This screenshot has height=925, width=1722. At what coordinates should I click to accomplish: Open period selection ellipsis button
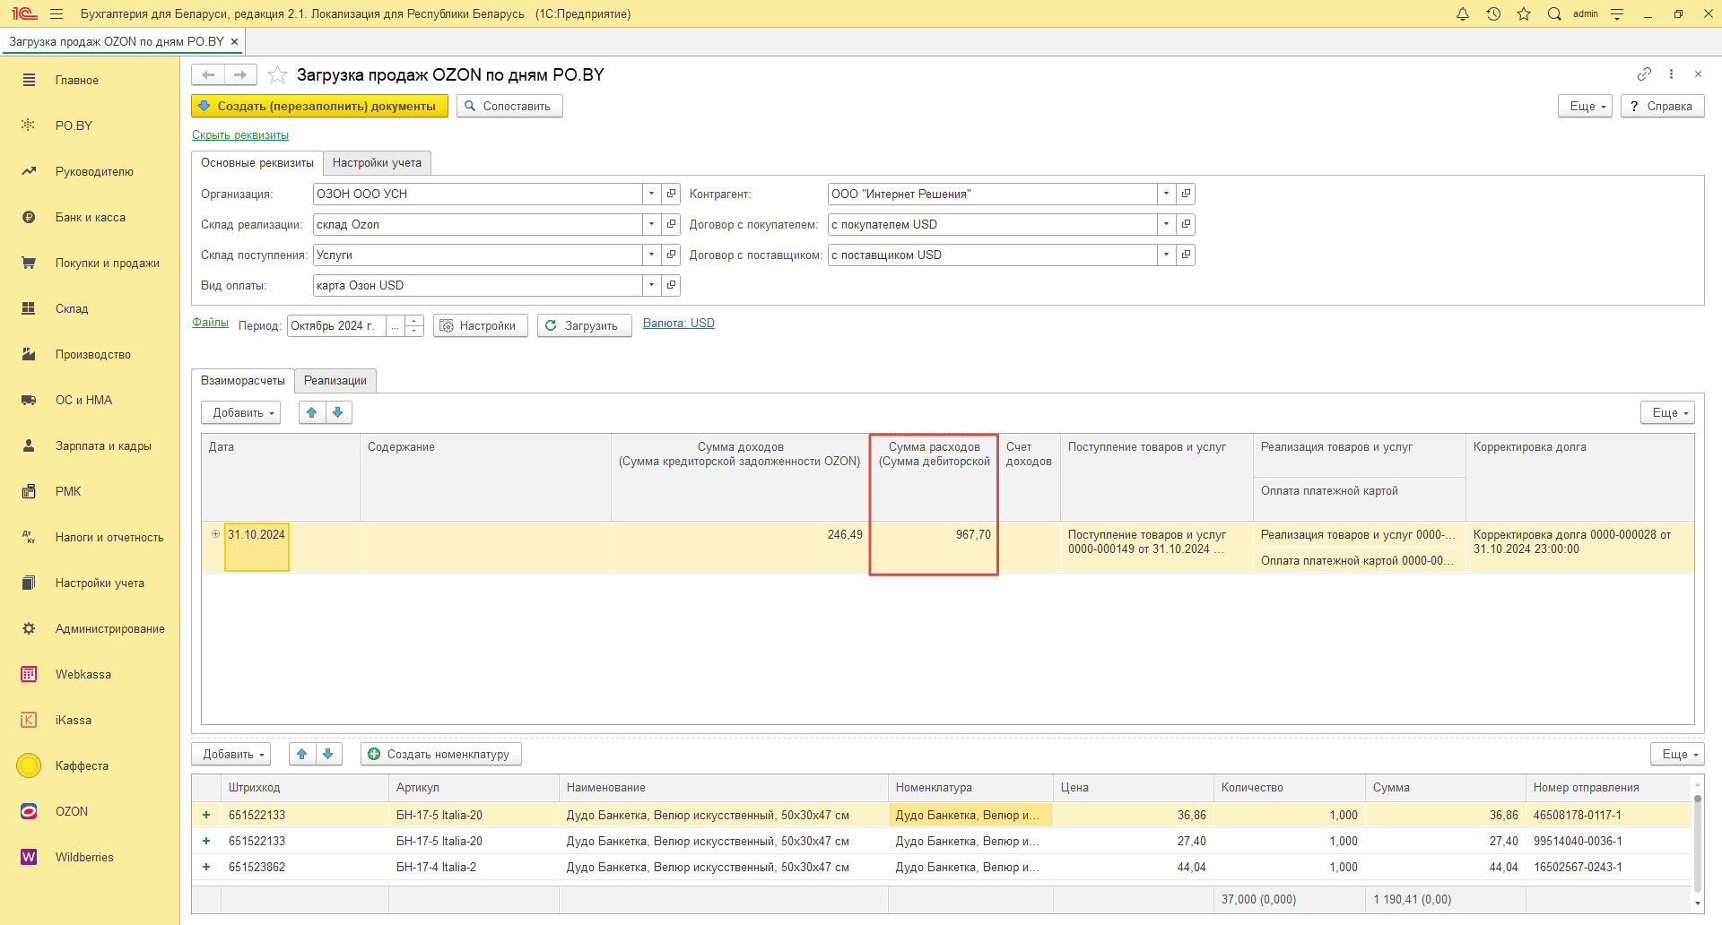point(395,325)
